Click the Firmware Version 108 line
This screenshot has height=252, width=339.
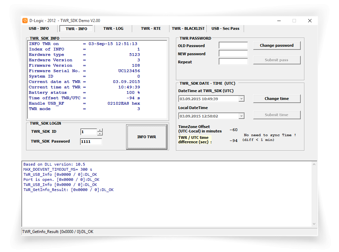click(x=84, y=65)
